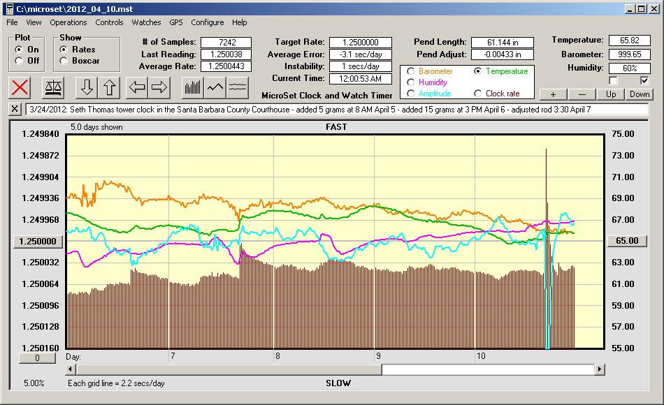Viewport: 664px width, 405px height.
Task: Select the Amplitude radio option
Action: [410, 93]
